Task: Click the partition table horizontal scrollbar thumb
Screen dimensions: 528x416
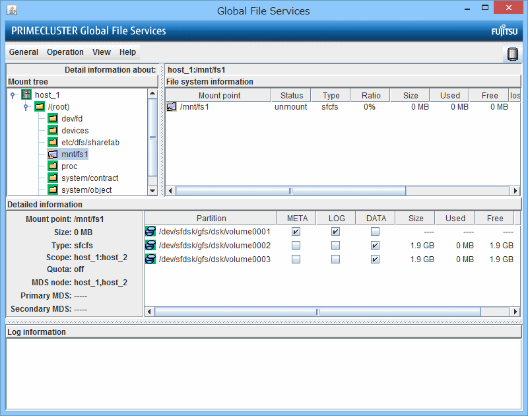Action: point(317,312)
